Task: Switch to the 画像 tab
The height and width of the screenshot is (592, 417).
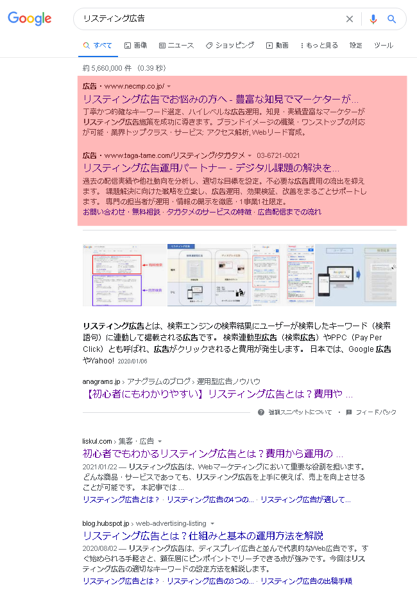Action: [135, 46]
